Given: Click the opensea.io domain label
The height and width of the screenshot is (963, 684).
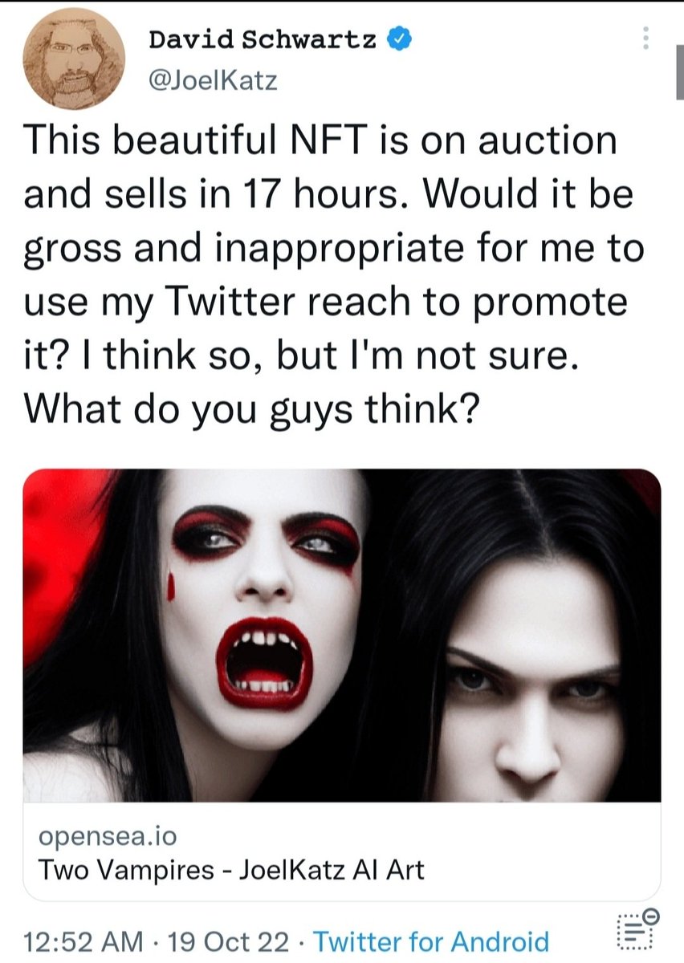Looking at the screenshot, I should (x=107, y=835).
